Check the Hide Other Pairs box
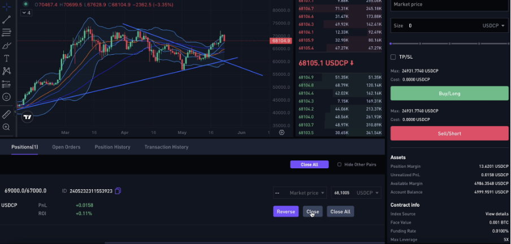This screenshot has width=511, height=244. 339,165
